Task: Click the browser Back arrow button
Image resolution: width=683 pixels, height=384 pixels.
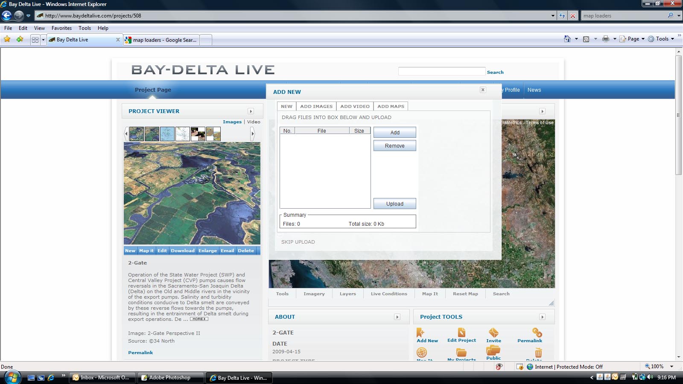Action: point(6,16)
